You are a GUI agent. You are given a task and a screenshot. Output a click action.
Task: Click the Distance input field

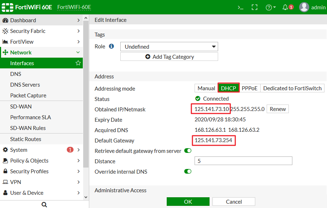click(x=243, y=161)
